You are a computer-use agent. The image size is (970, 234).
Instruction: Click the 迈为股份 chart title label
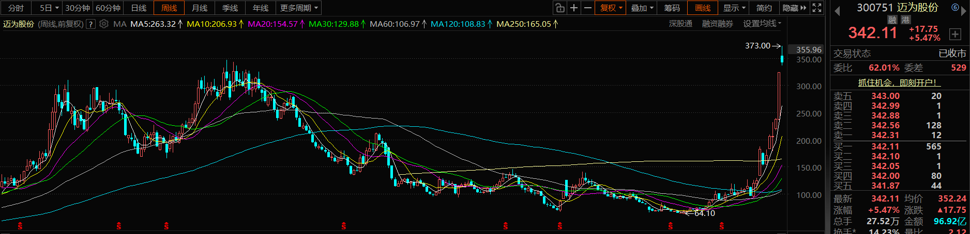[18, 24]
